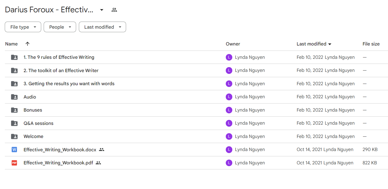This screenshot has width=388, height=189.
Task: Click shared indicator icon on the docx file
Action: (x=101, y=150)
